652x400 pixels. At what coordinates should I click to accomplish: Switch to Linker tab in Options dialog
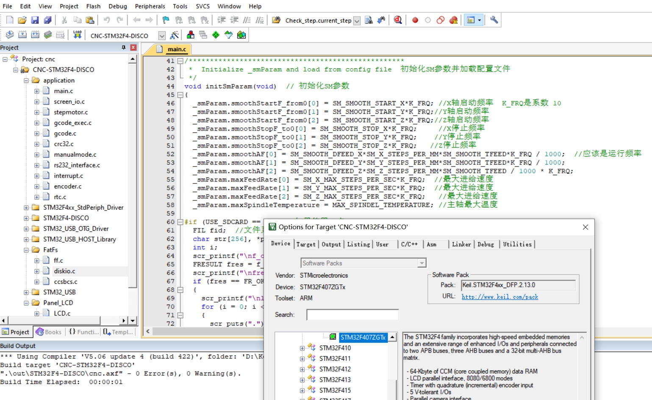pos(461,244)
